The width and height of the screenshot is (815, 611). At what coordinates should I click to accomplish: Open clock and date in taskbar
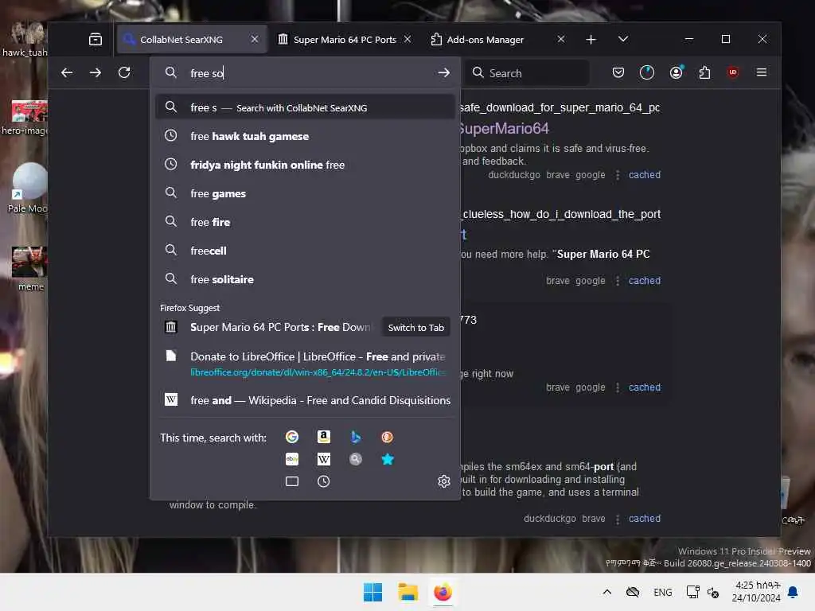click(x=756, y=592)
